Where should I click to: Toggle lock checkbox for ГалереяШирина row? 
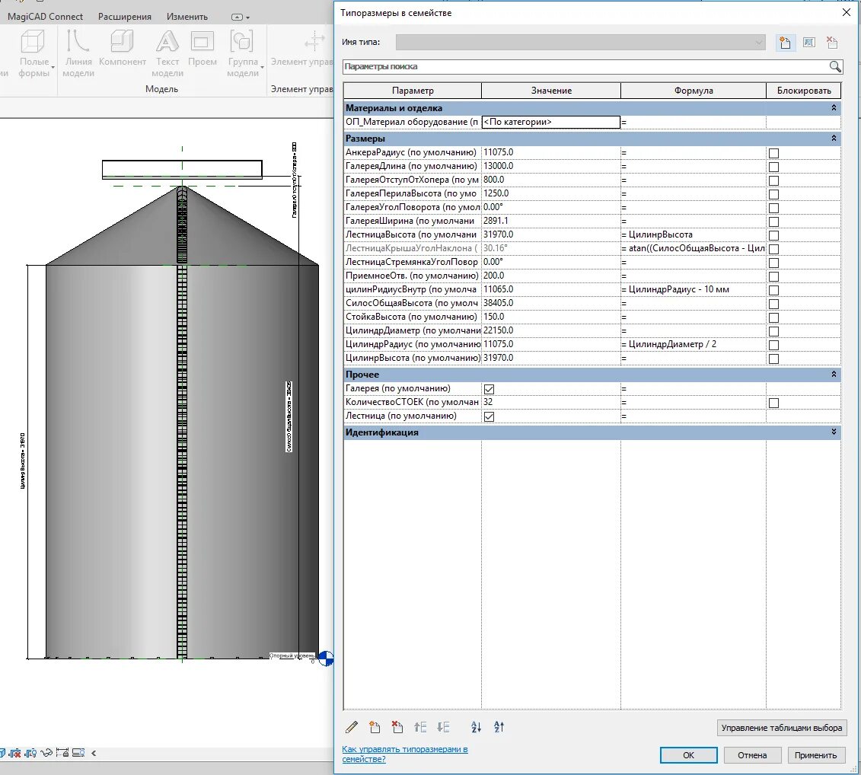(x=773, y=222)
